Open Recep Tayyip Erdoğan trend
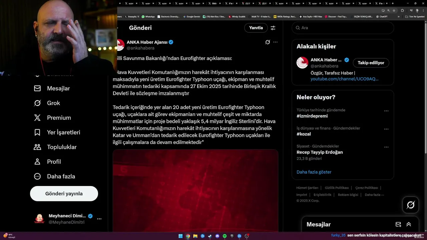 point(320,152)
